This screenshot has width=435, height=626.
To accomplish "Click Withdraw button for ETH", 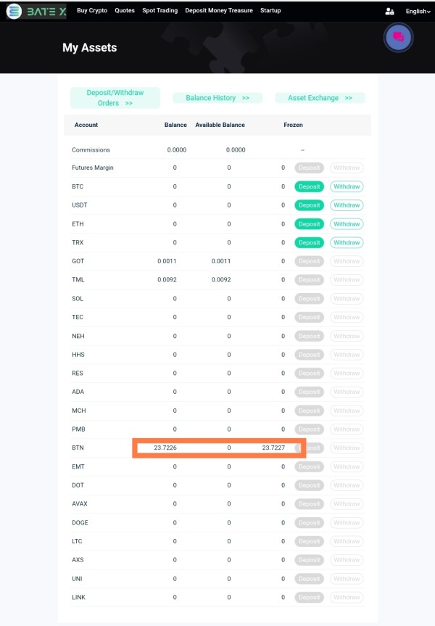I will coord(347,224).
